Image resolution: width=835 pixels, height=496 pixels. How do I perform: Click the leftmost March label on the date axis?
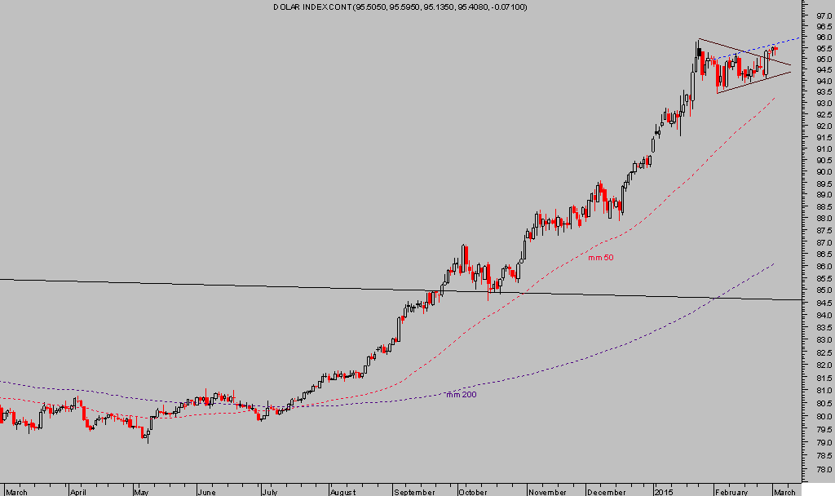[x=15, y=492]
